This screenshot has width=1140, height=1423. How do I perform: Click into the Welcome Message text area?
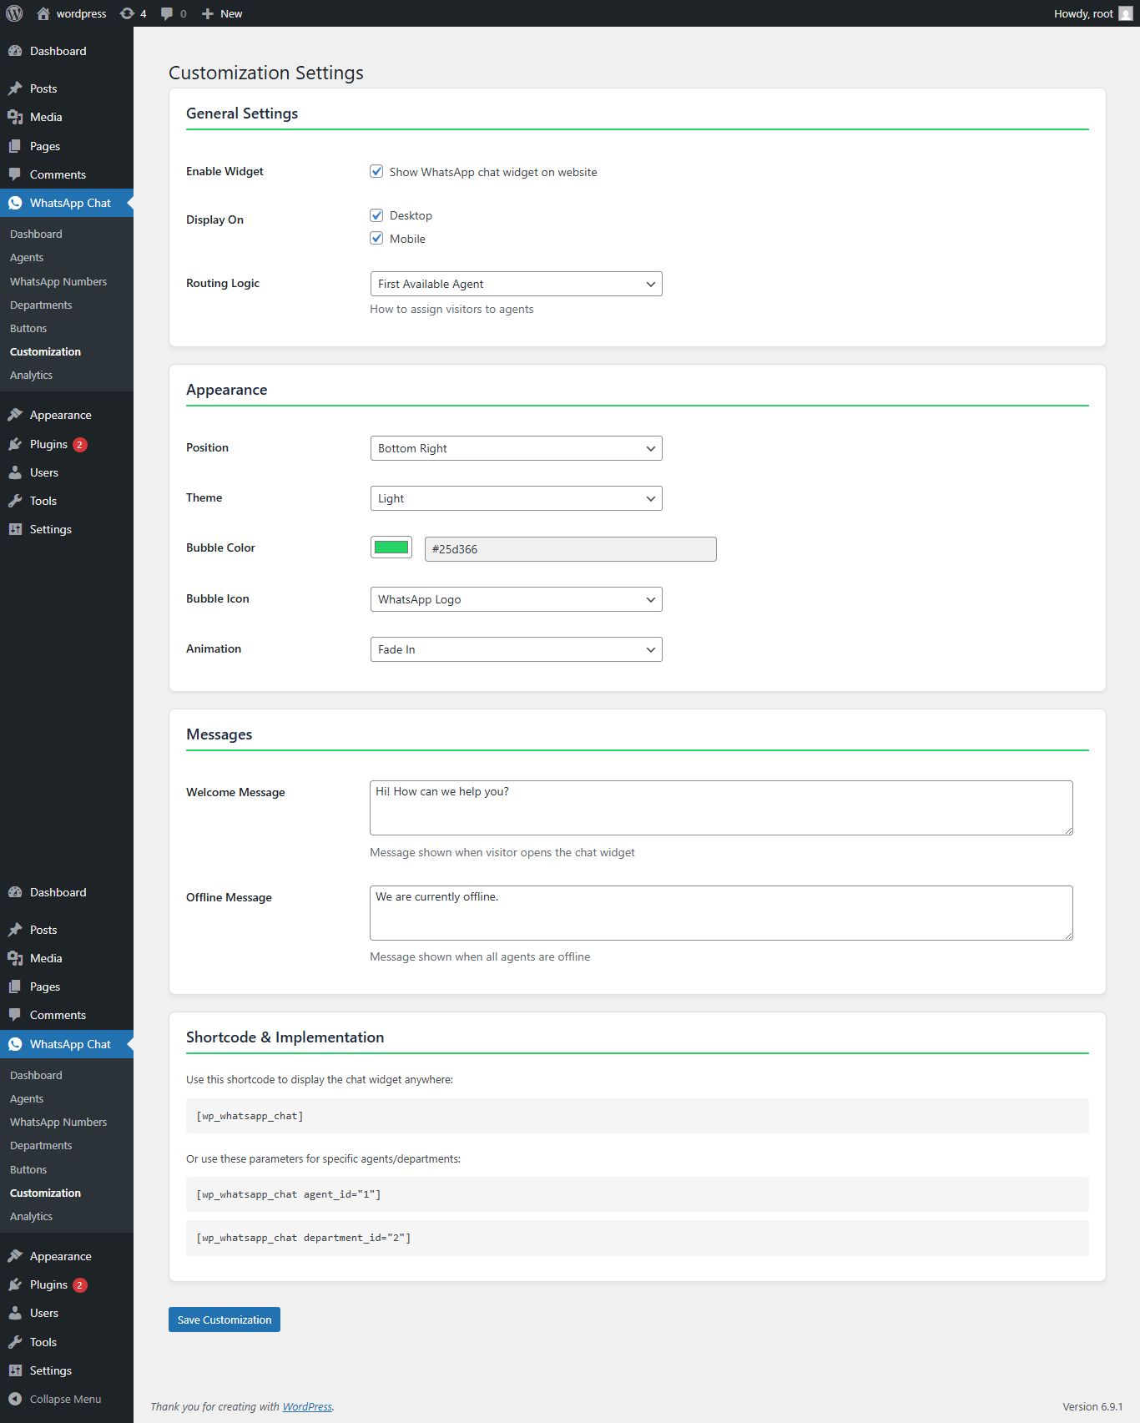tap(720, 807)
